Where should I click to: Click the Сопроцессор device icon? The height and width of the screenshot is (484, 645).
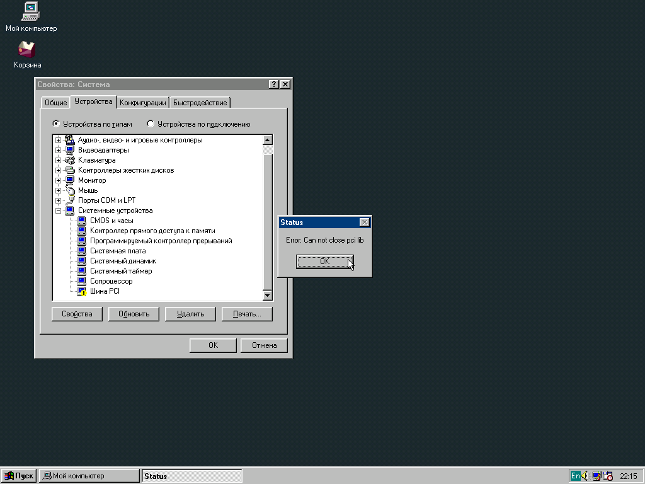[x=81, y=281]
